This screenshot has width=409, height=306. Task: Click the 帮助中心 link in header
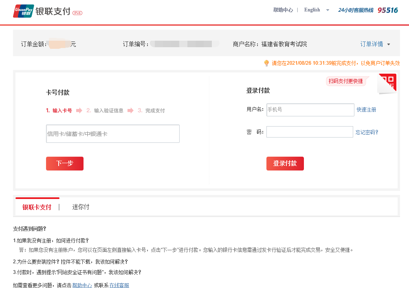coord(283,10)
